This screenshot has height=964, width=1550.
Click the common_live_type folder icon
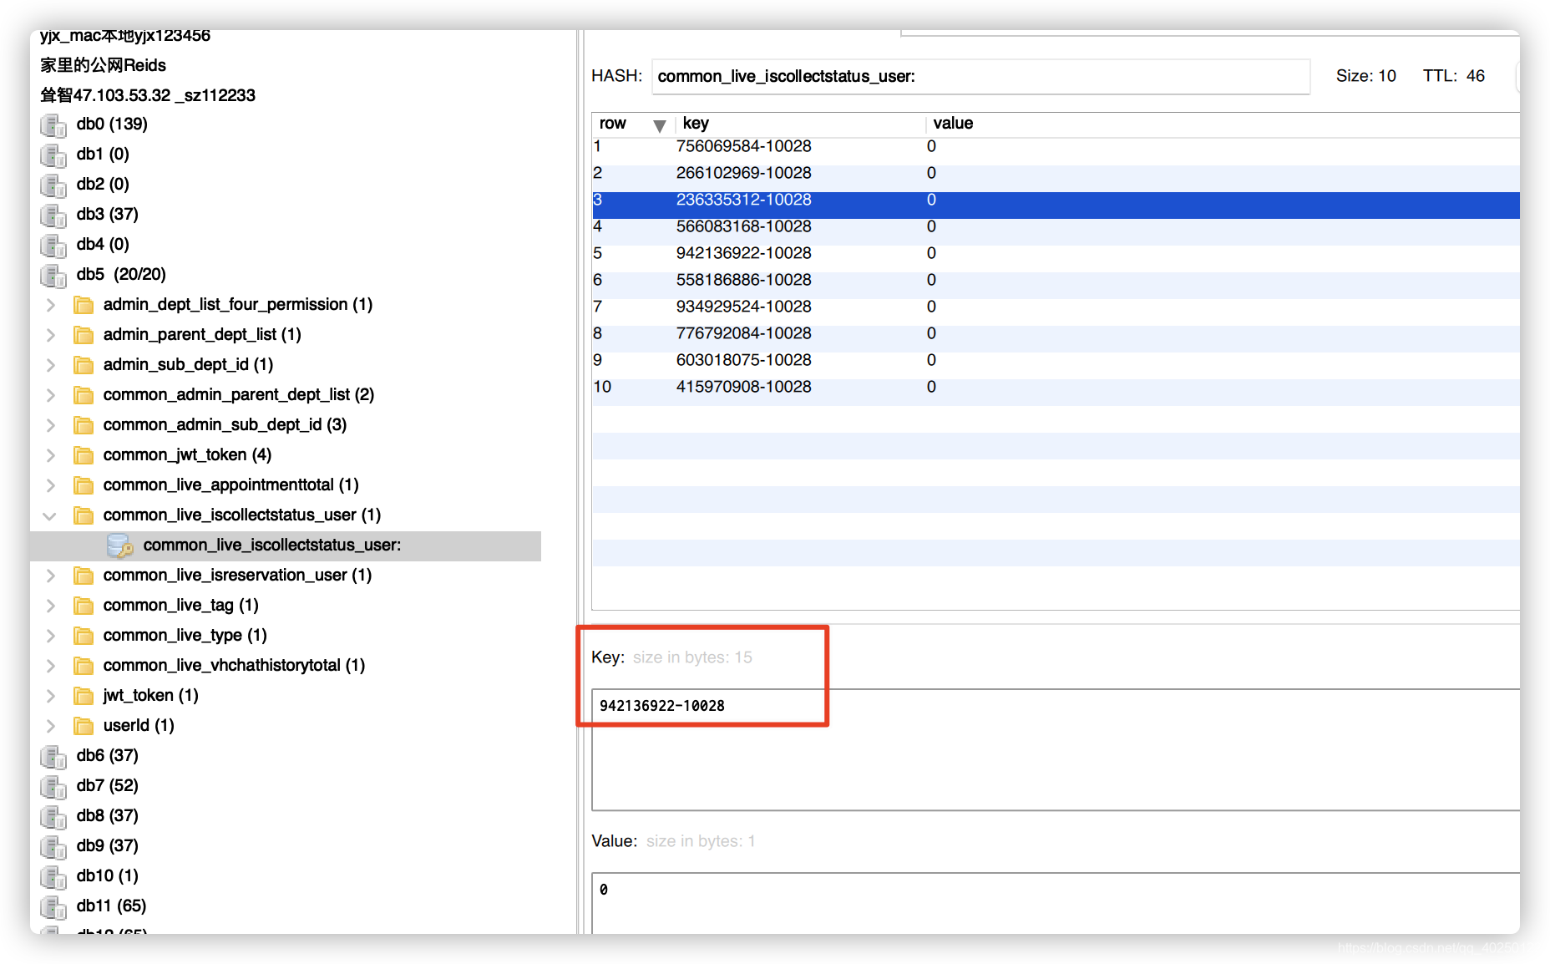click(x=84, y=636)
